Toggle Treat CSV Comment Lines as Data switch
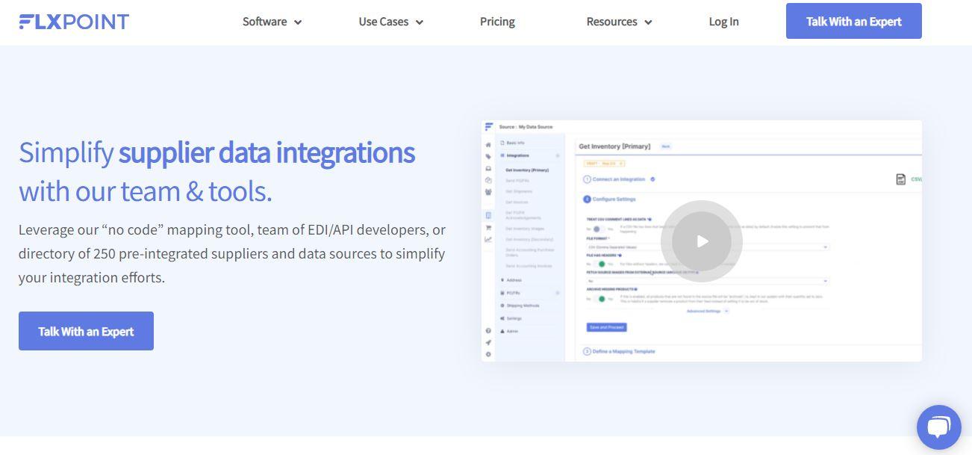Screen dimensions: 972x455 598,229
